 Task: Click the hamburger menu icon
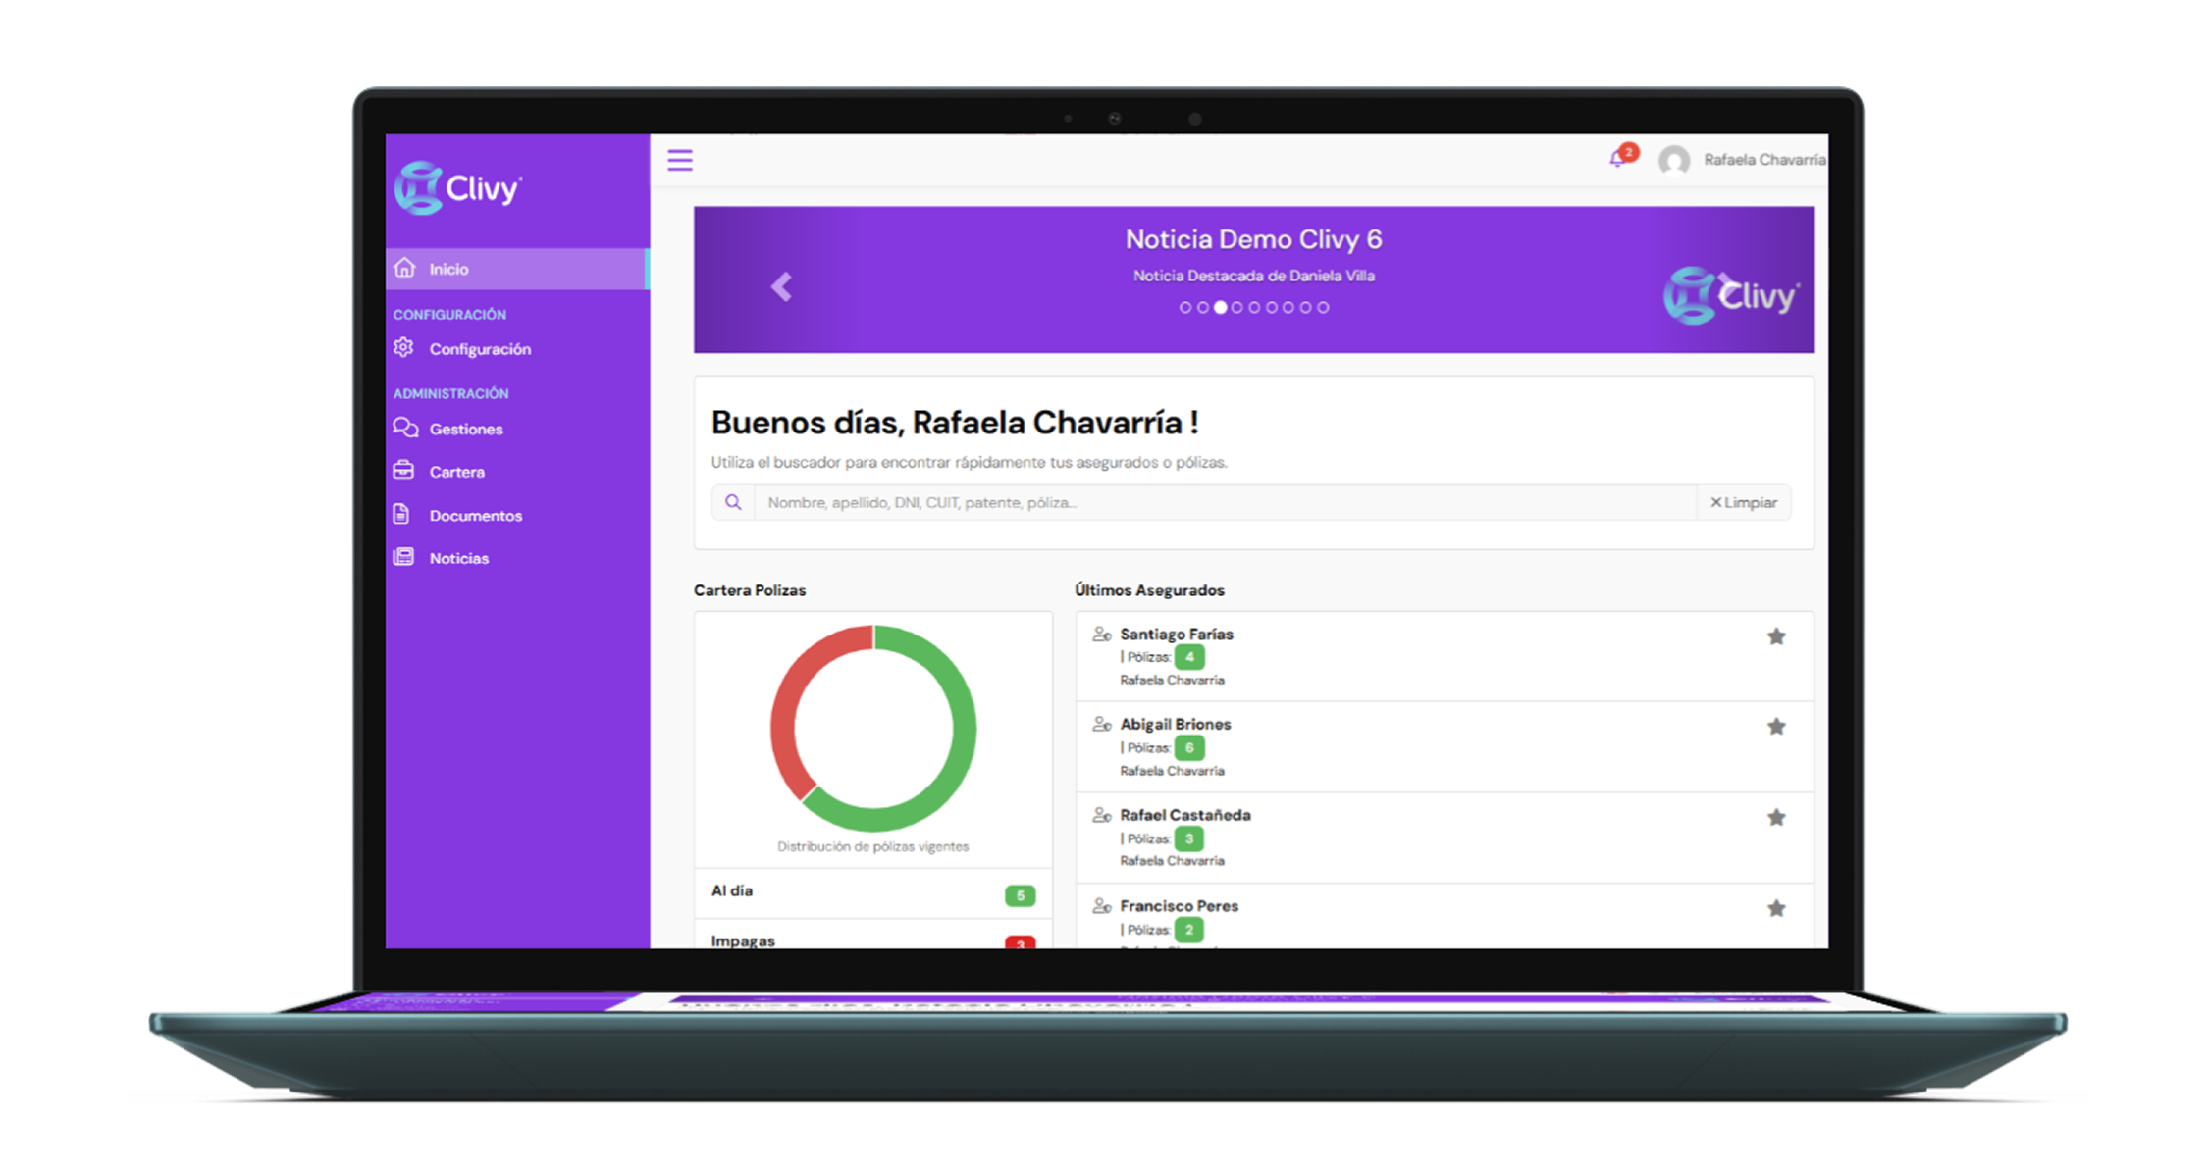tap(680, 160)
